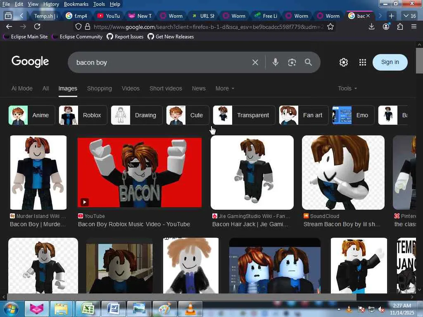This screenshot has height=317, width=423.
Task: Open the Firefox View icon in the tab bar
Action: 8,16
